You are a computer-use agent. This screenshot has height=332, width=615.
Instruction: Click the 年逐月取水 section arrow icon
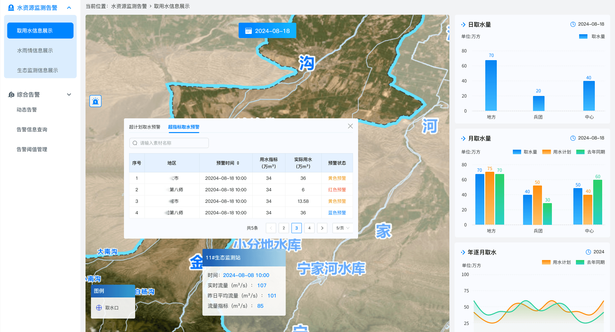click(463, 252)
